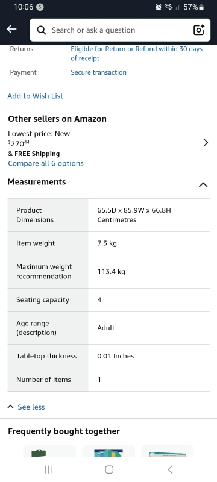Screen dimensions: 217x482
Task: Collapse details with See less
Action: tap(27, 407)
